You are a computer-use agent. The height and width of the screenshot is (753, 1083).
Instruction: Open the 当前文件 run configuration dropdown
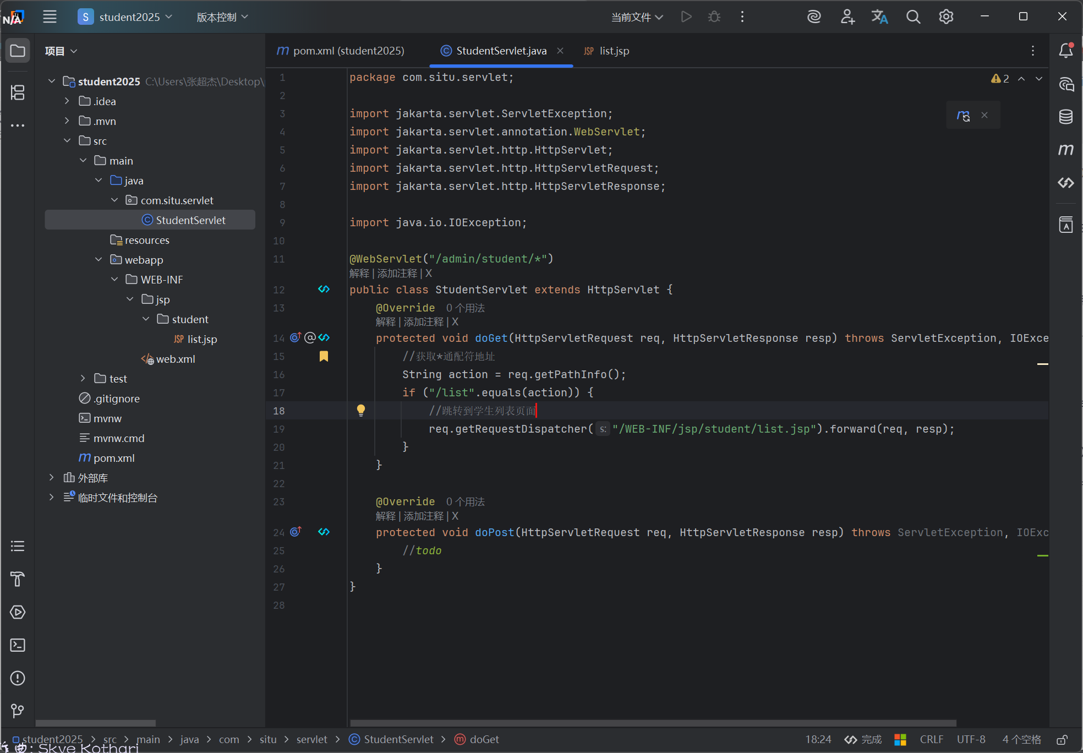pos(637,17)
